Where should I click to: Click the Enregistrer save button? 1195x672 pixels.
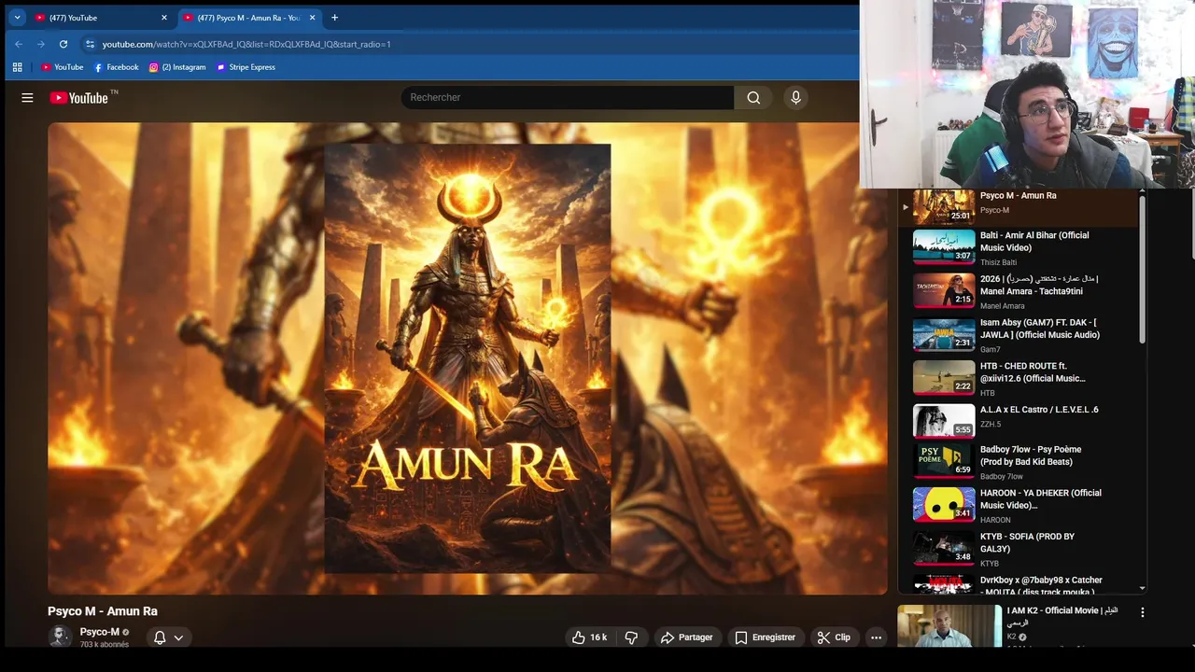765,637
